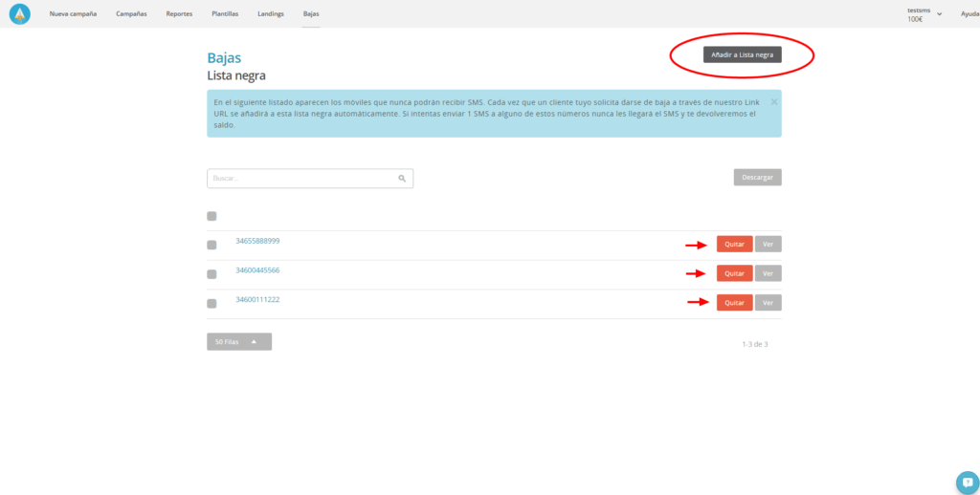Click the search magnifier icon

click(x=402, y=179)
